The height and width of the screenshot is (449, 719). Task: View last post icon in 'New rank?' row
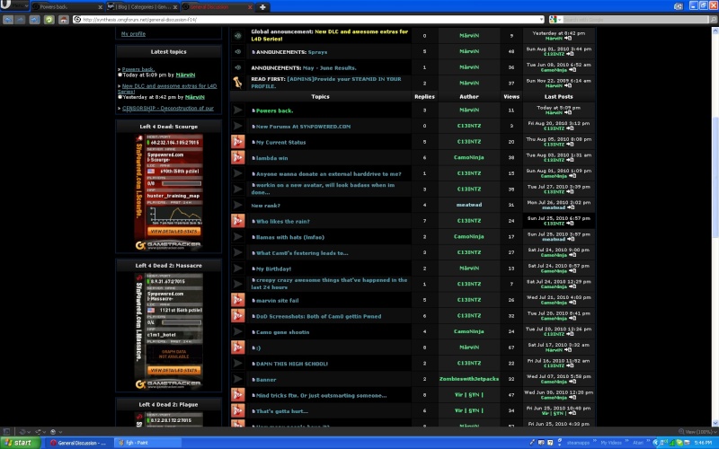(570, 207)
